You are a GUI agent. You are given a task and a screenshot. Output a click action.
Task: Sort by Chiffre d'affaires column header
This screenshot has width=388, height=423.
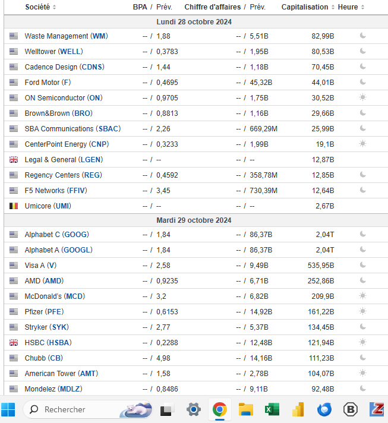[x=213, y=7]
